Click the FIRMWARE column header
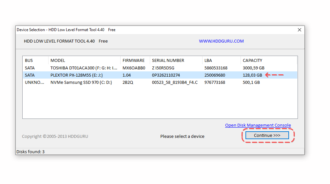Image resolution: width=330 pixels, height=184 pixels. pos(135,60)
